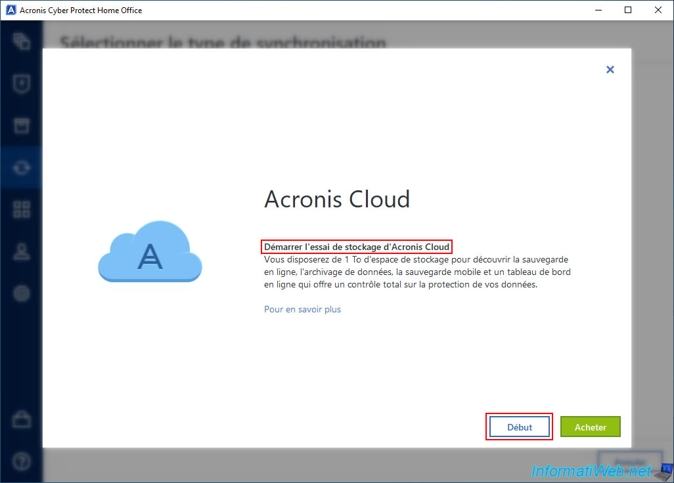This screenshot has width=674, height=483.
Task: Open the Backup section in sidebar
Action: point(22,42)
